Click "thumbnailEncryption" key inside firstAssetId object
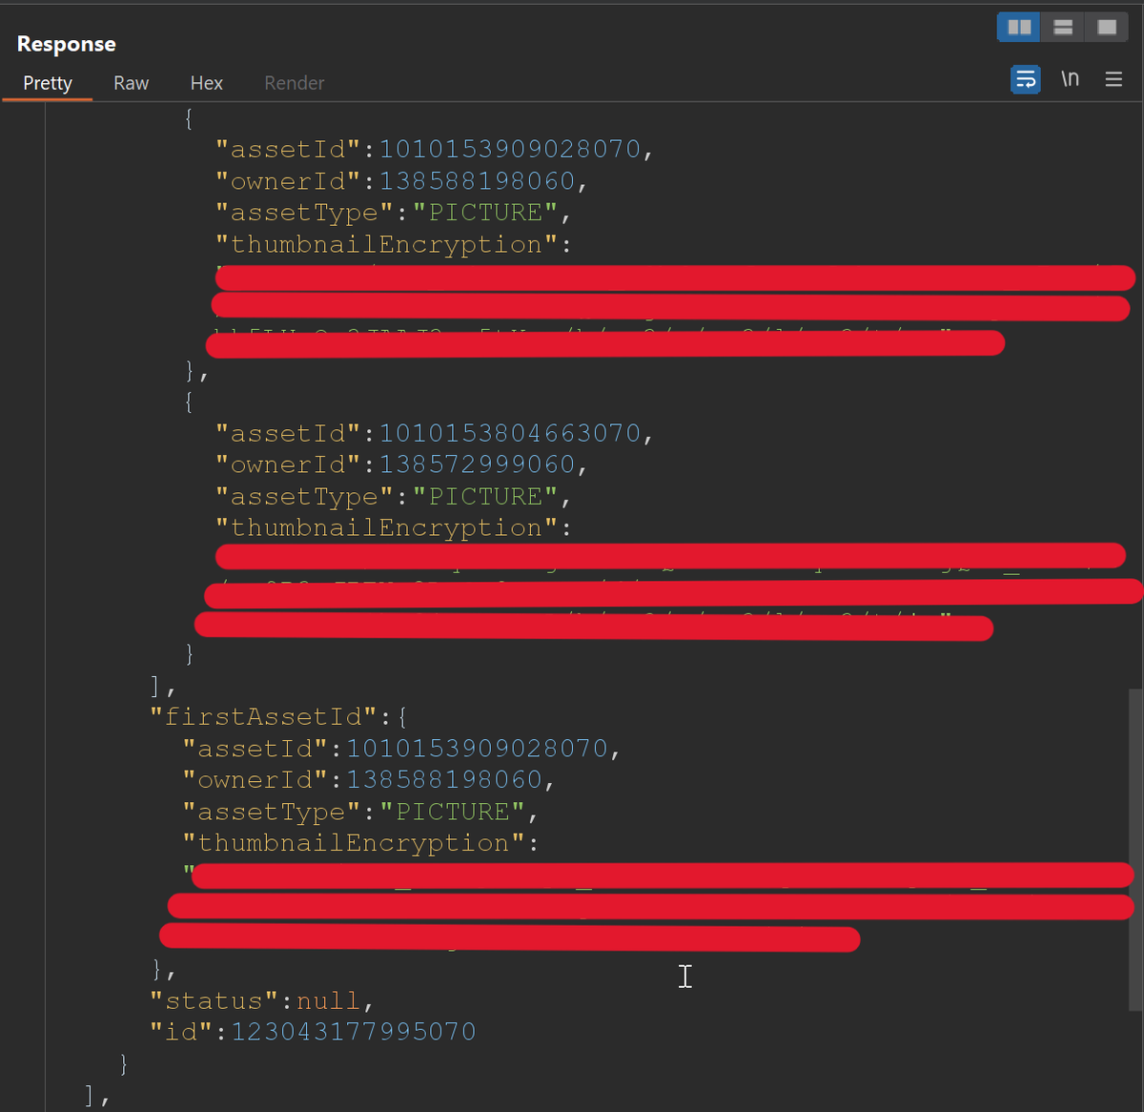Image resolution: width=1144 pixels, height=1112 pixels. 353,844
